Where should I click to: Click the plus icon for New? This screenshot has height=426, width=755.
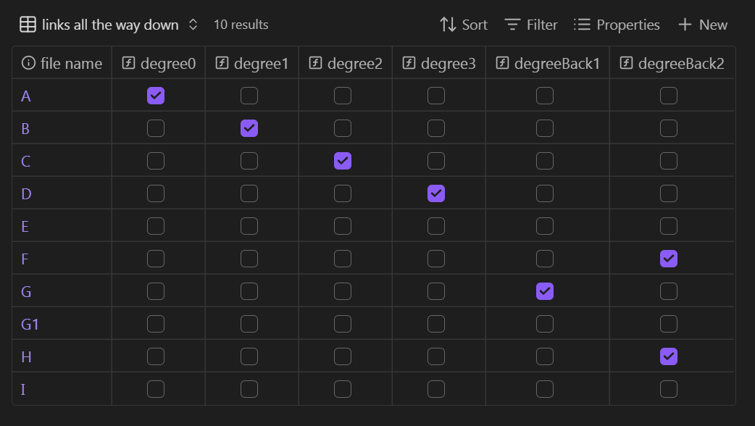685,25
